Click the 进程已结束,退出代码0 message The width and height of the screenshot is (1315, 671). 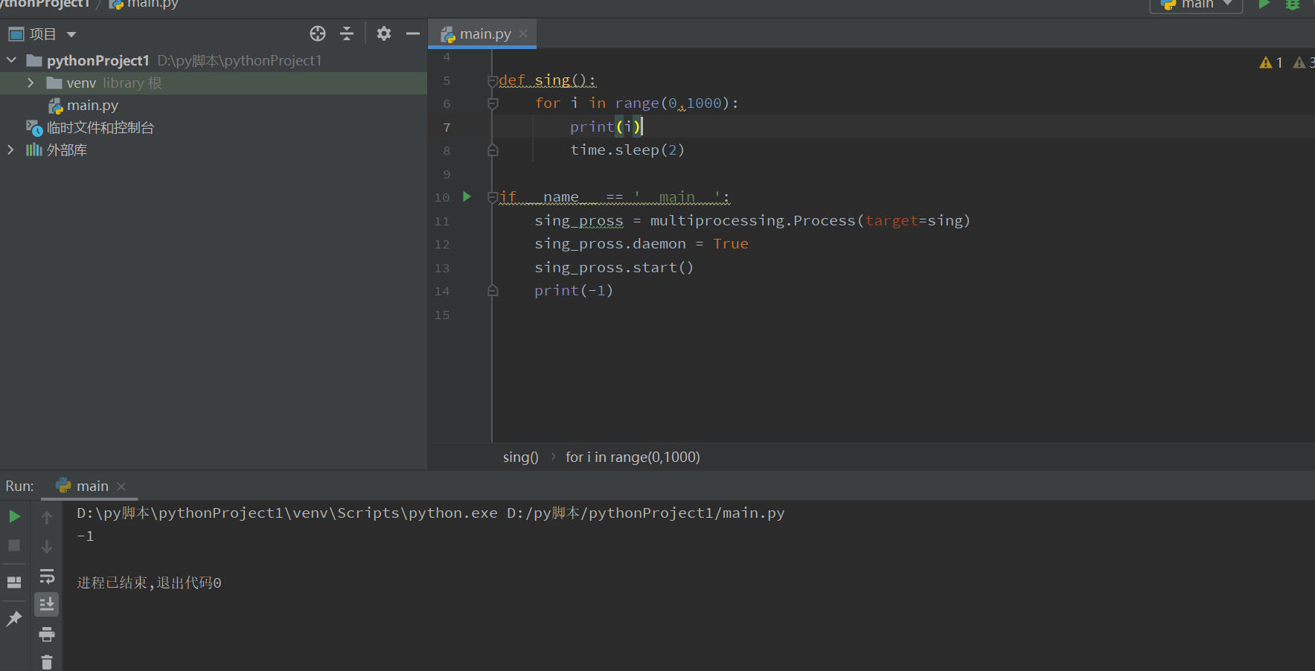[x=149, y=582]
